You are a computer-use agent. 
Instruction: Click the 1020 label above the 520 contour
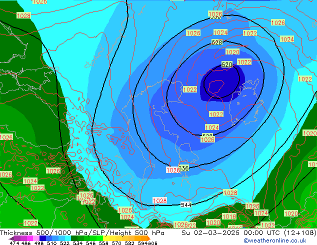pyautogui.click(x=232, y=52)
